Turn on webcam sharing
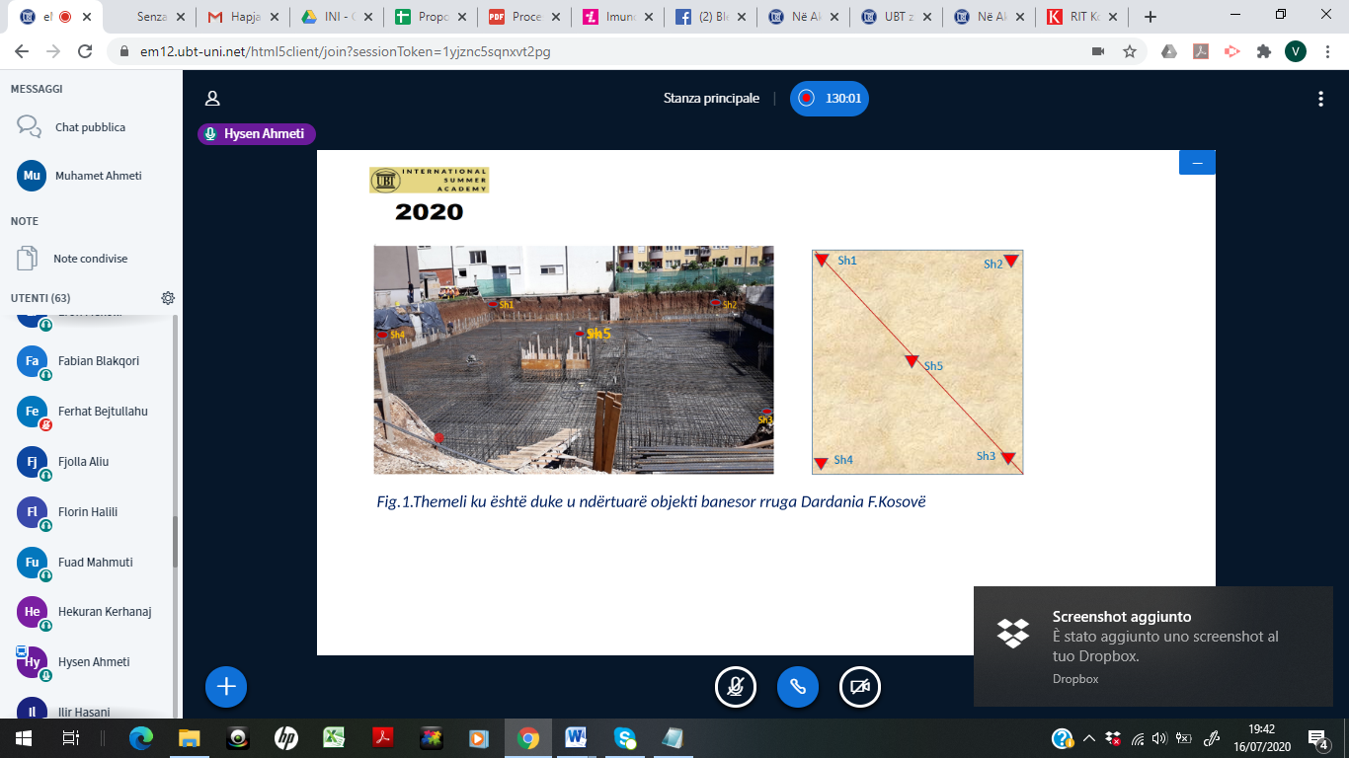 (x=860, y=687)
